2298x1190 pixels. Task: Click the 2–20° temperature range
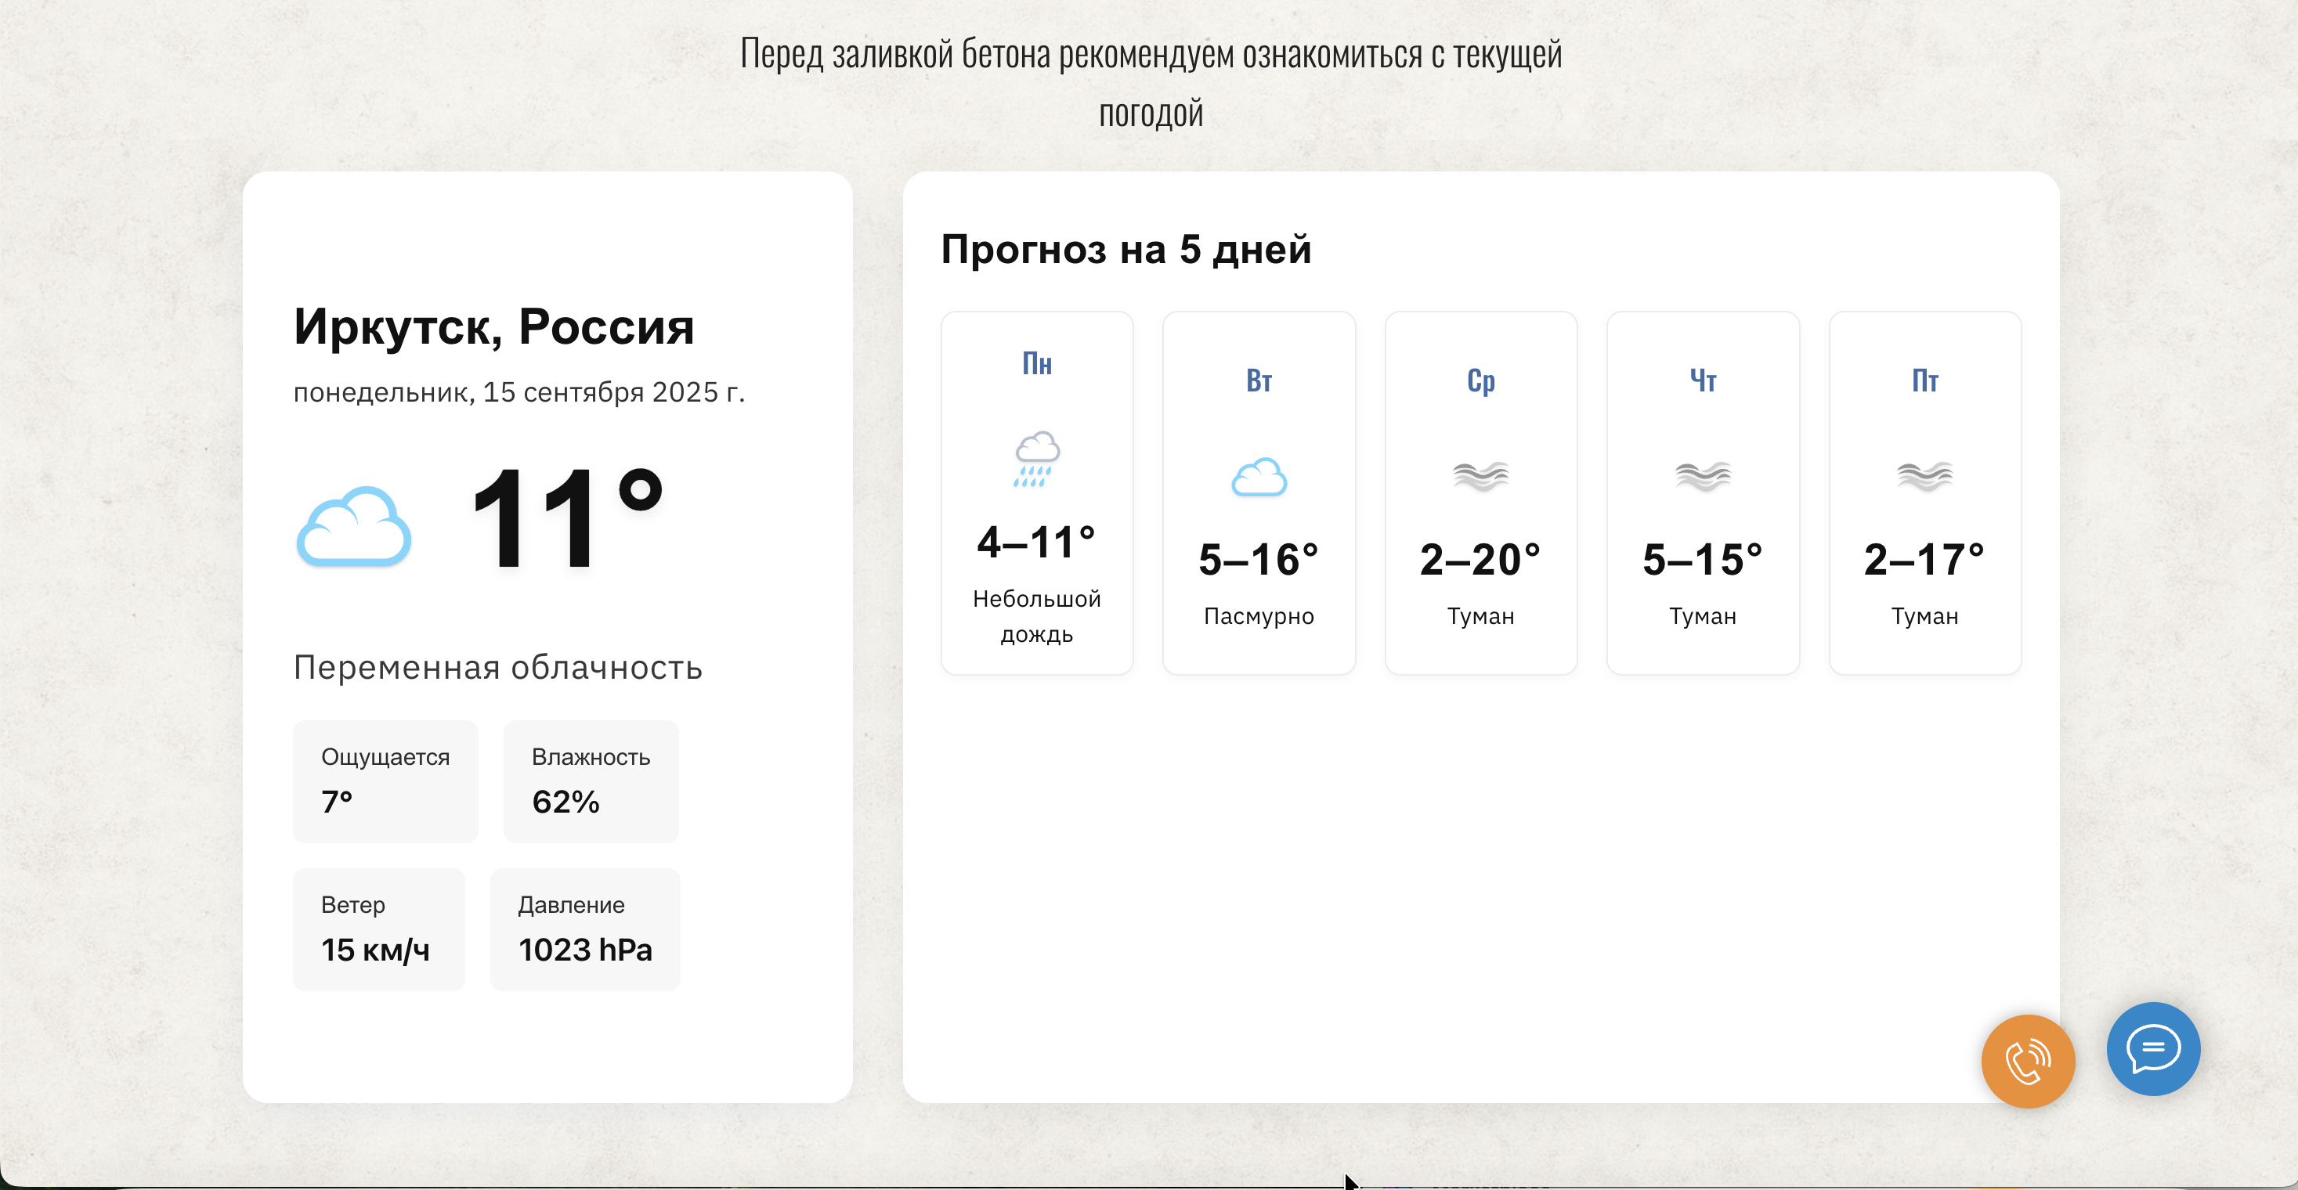(1481, 560)
